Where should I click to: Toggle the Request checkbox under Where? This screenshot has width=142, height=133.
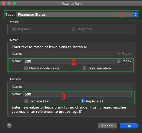click(14, 29)
